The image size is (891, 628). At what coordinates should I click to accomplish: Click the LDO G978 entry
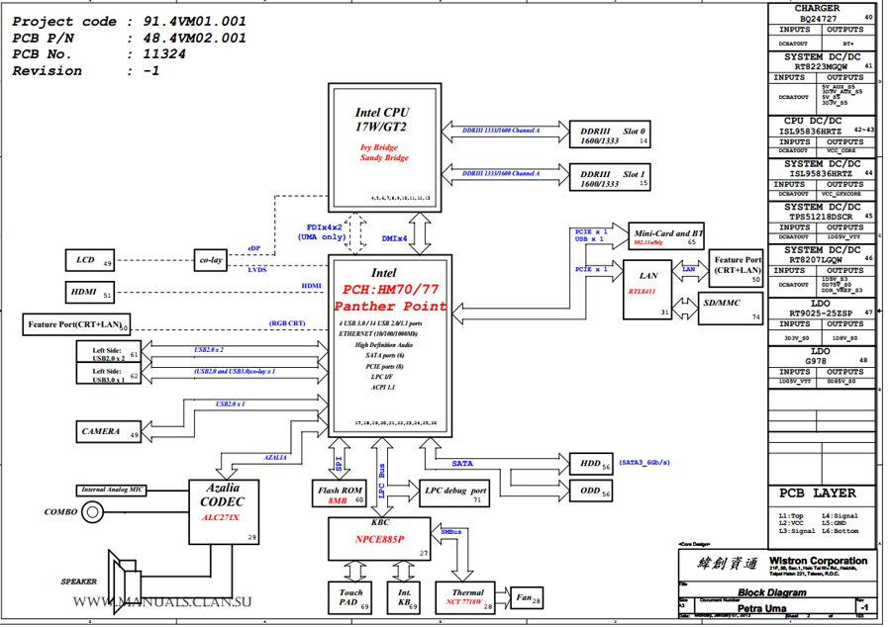click(822, 357)
